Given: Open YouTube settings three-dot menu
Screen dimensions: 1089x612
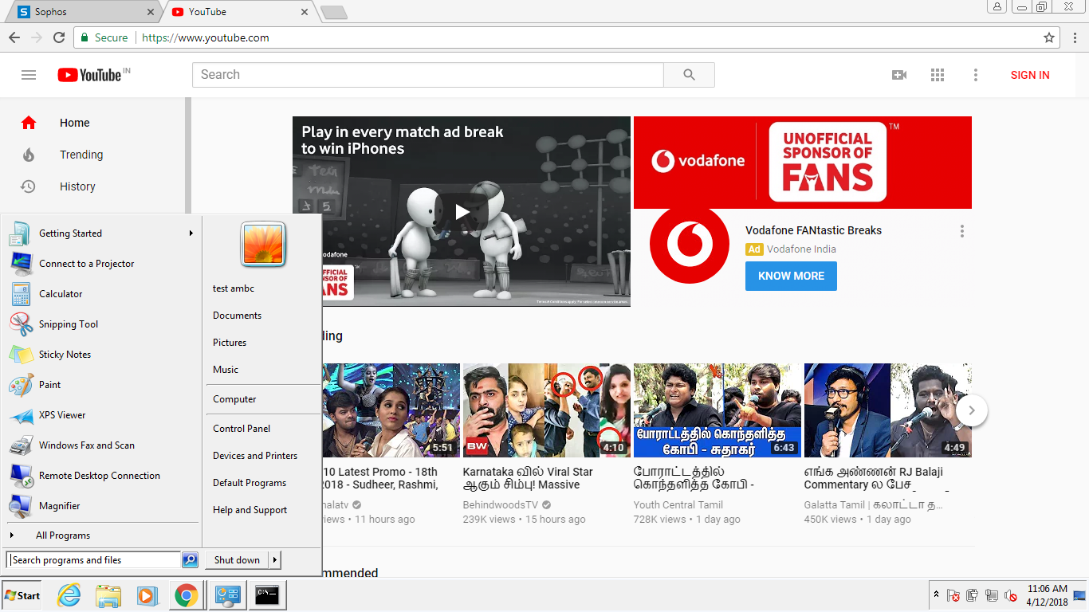Looking at the screenshot, I should pos(975,75).
